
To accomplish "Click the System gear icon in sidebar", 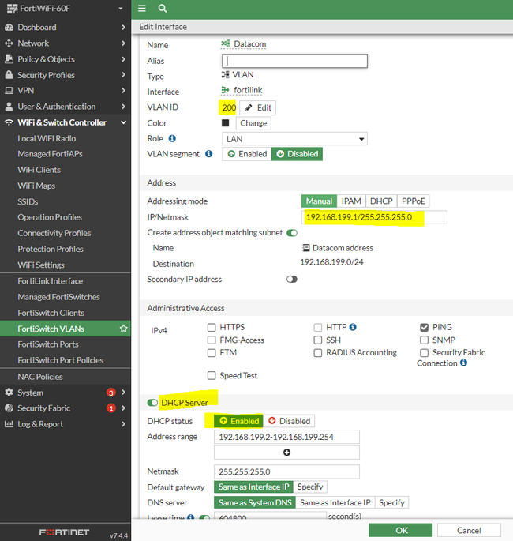I will 9,393.
